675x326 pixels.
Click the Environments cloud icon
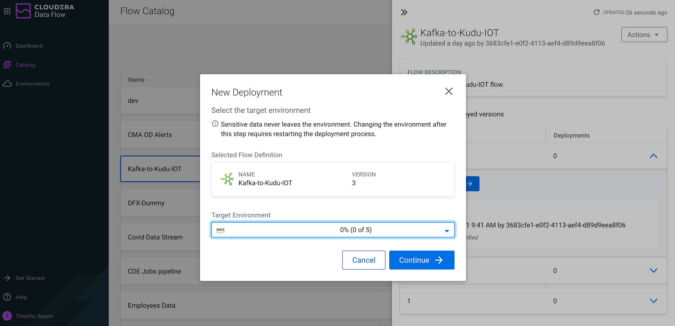pyautogui.click(x=7, y=84)
